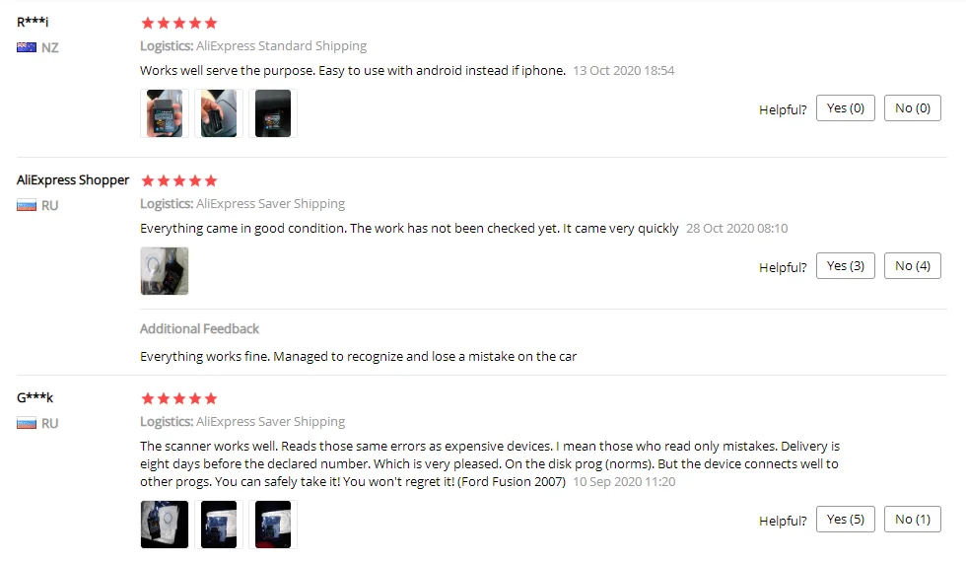Click the star rating on AliExpress Shopper's review
Viewport: 966px width, 561px height.
(x=179, y=180)
